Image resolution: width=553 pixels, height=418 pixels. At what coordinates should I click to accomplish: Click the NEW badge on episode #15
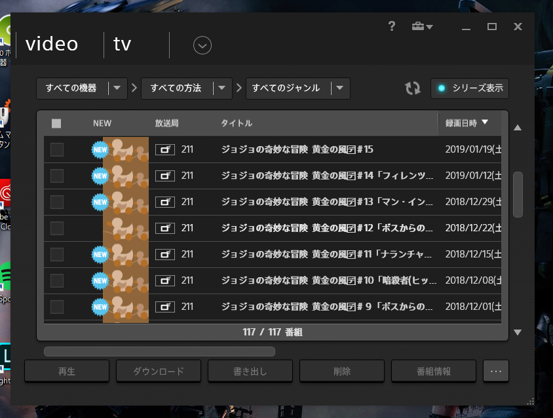coord(100,149)
